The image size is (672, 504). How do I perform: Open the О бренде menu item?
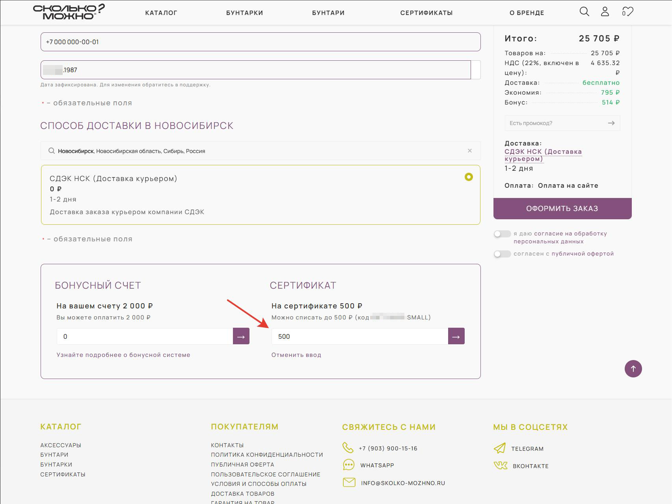(527, 13)
